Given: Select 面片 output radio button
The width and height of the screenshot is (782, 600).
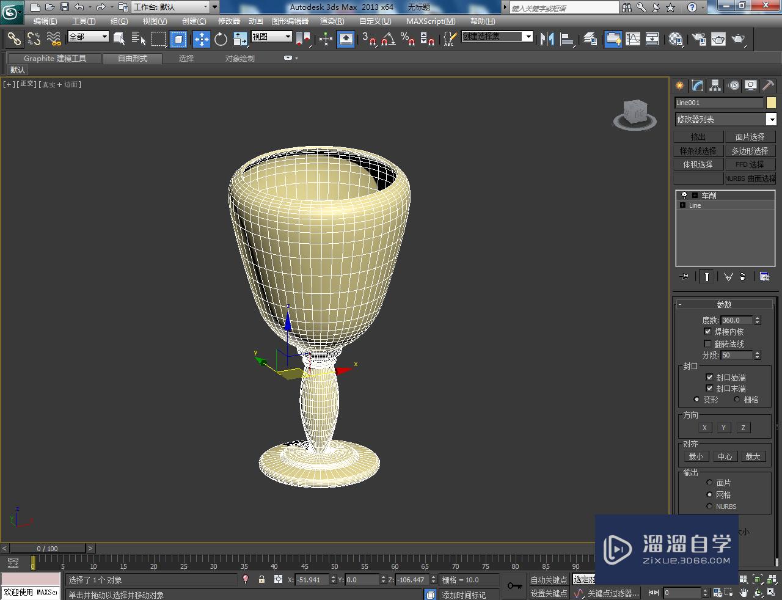Looking at the screenshot, I should pos(709,483).
